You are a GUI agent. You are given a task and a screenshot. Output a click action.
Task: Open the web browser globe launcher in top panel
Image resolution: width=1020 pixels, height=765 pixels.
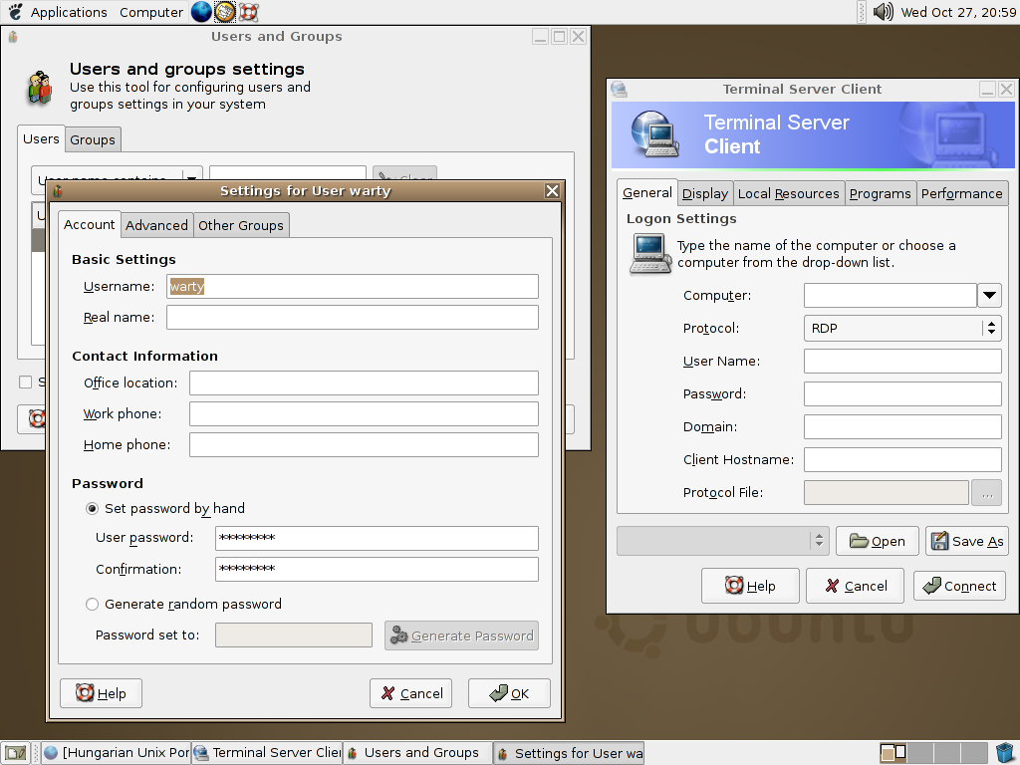pos(201,12)
